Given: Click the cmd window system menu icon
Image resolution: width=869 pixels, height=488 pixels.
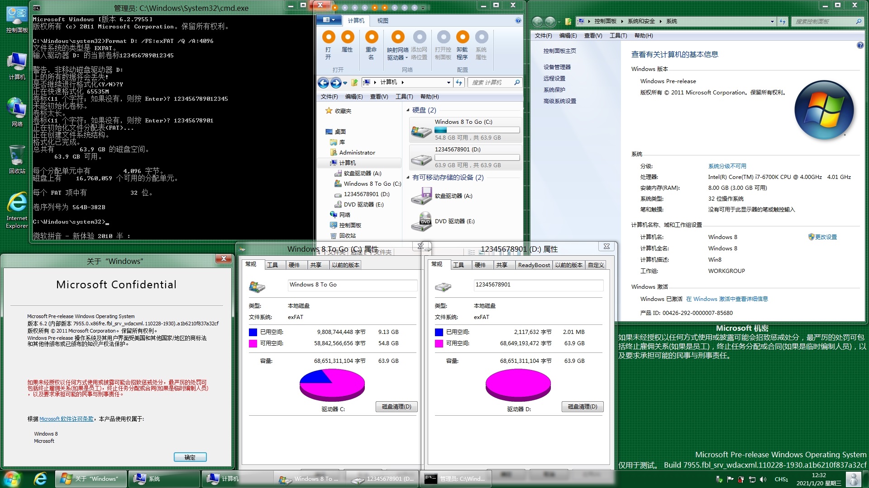Looking at the screenshot, I should point(37,8).
